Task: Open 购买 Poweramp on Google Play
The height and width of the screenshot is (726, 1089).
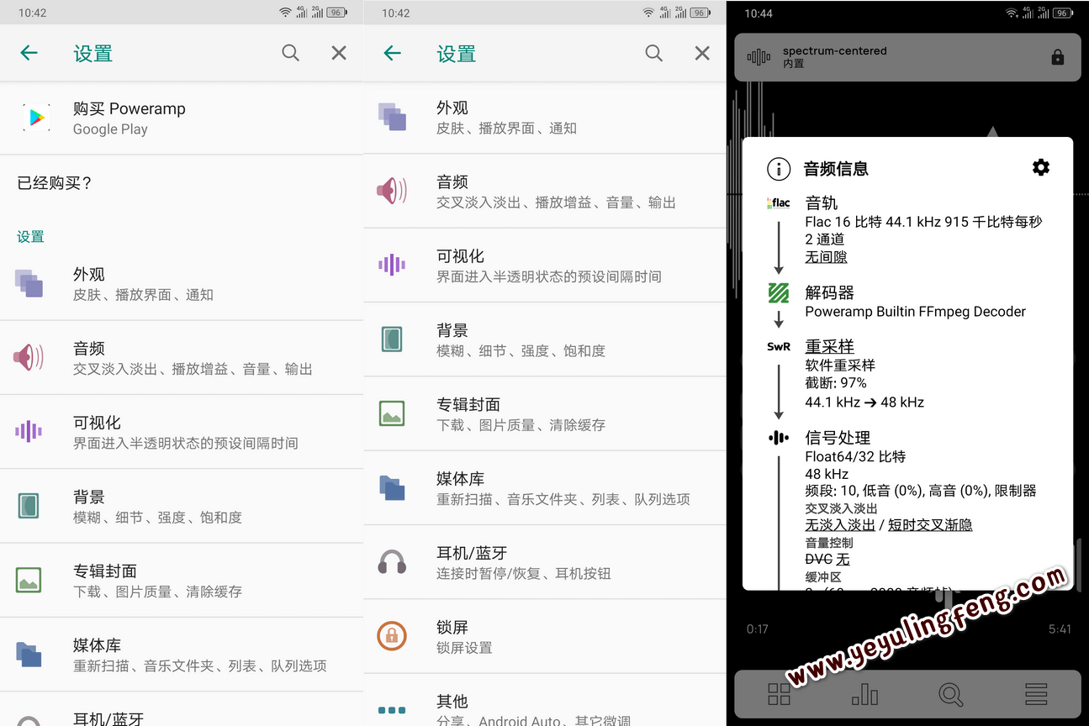Action: coord(182,118)
